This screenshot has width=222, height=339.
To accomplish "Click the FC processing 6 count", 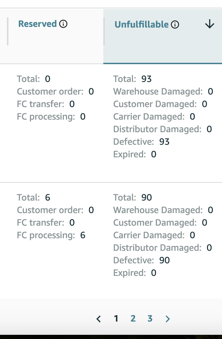I will click(83, 235).
